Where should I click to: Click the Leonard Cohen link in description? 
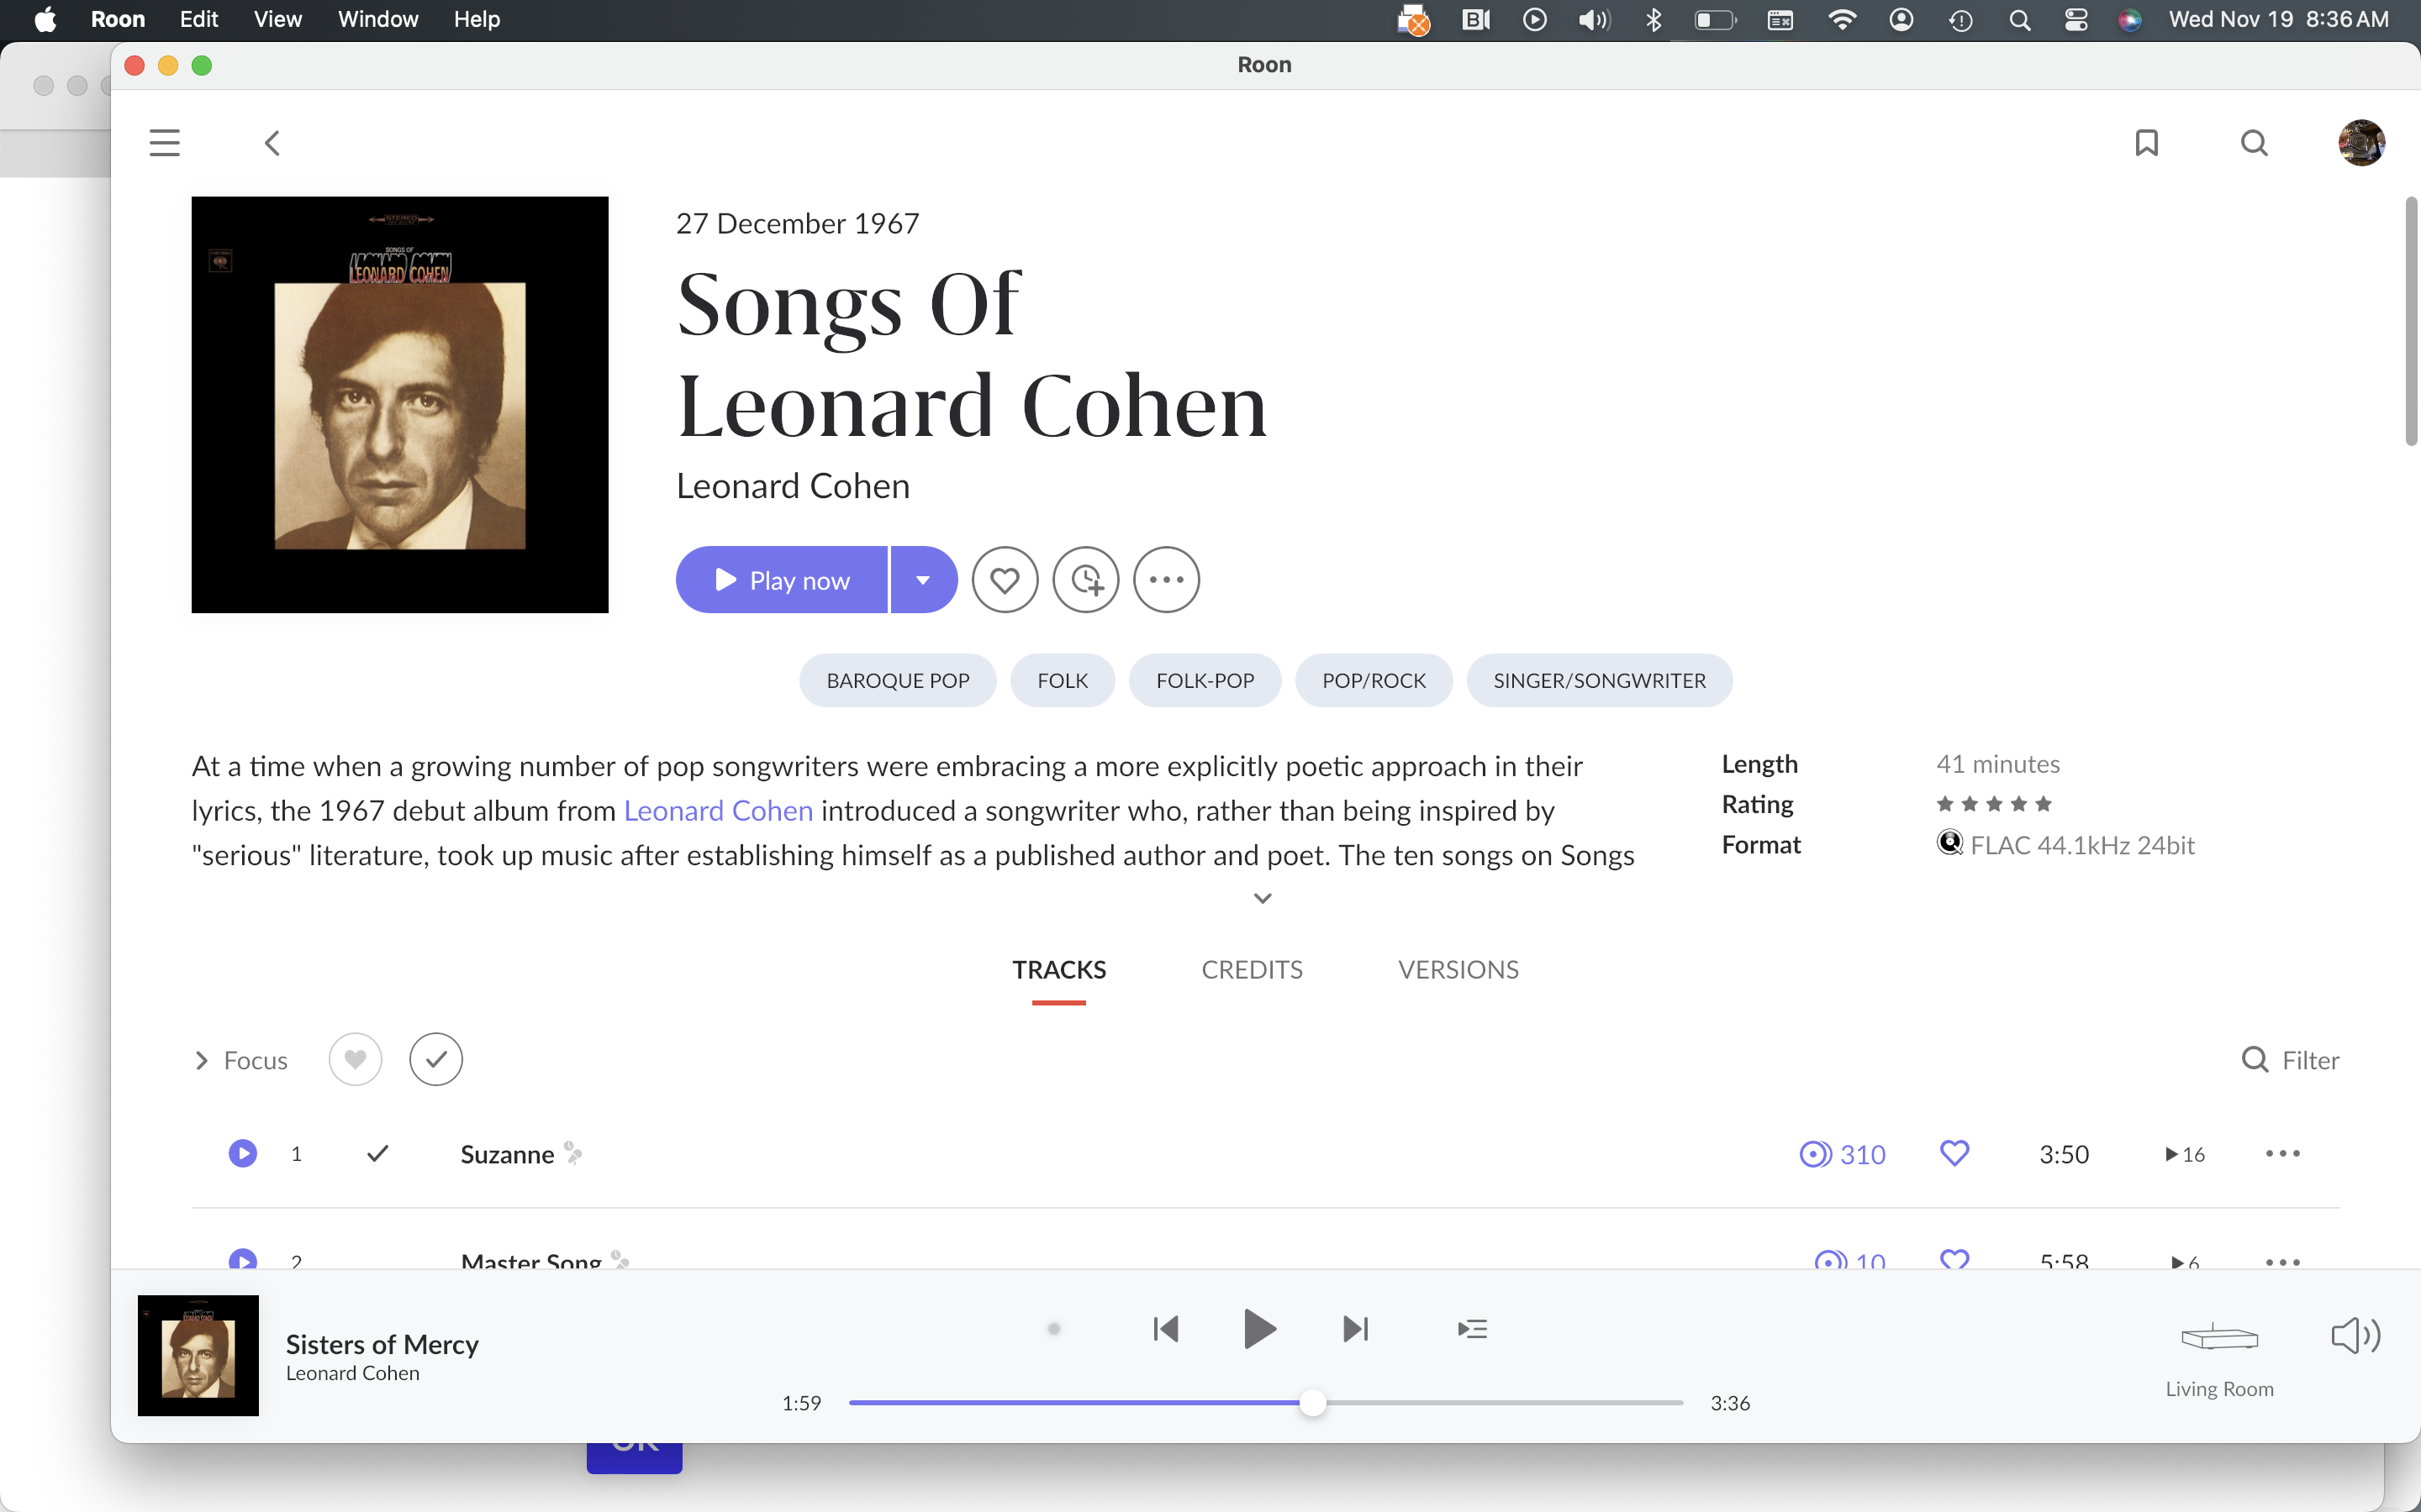[x=717, y=811]
